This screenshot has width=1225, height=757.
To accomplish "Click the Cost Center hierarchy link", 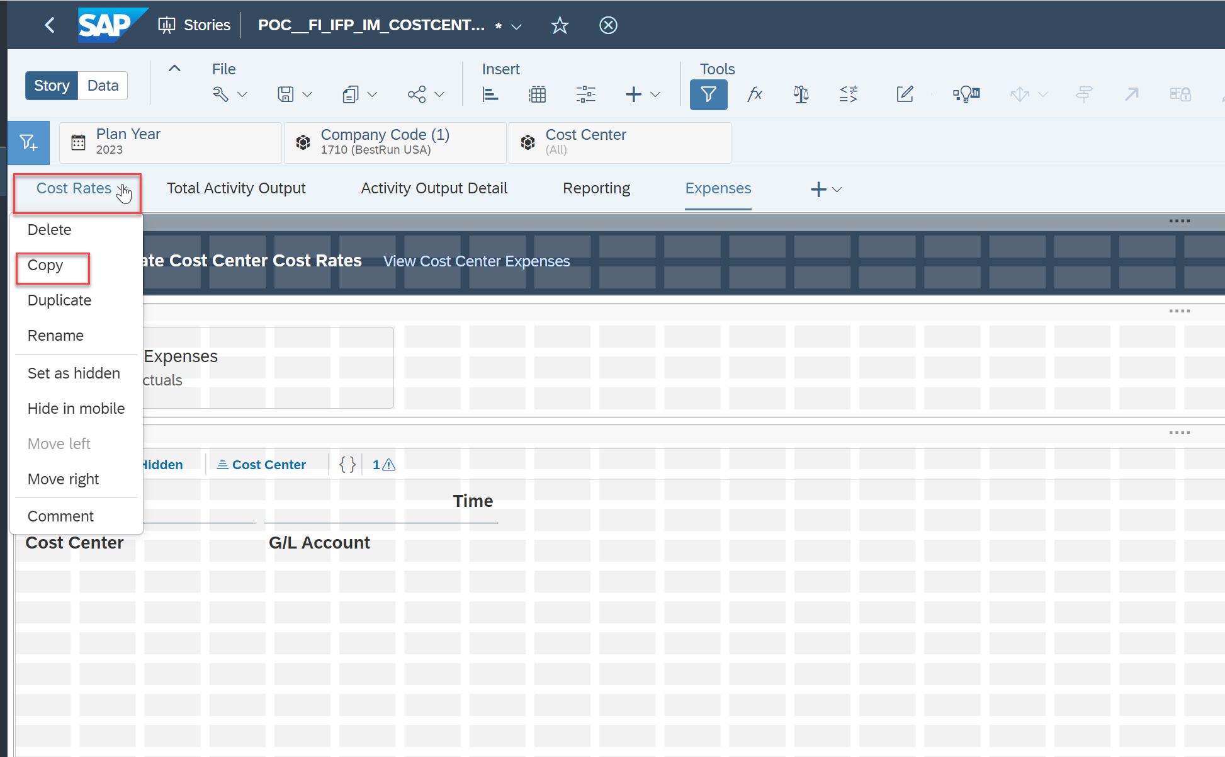I will pos(269,465).
